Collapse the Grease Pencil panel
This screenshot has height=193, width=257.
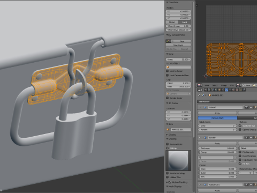point(167,35)
